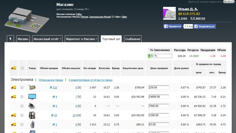Click the small sales icon beside 10
Viewport: 236px width, 133px height.
pos(52,115)
